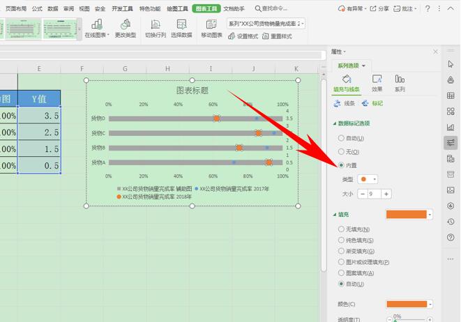
Task: Open the 属性 properties panel menu
Action: (x=338, y=52)
